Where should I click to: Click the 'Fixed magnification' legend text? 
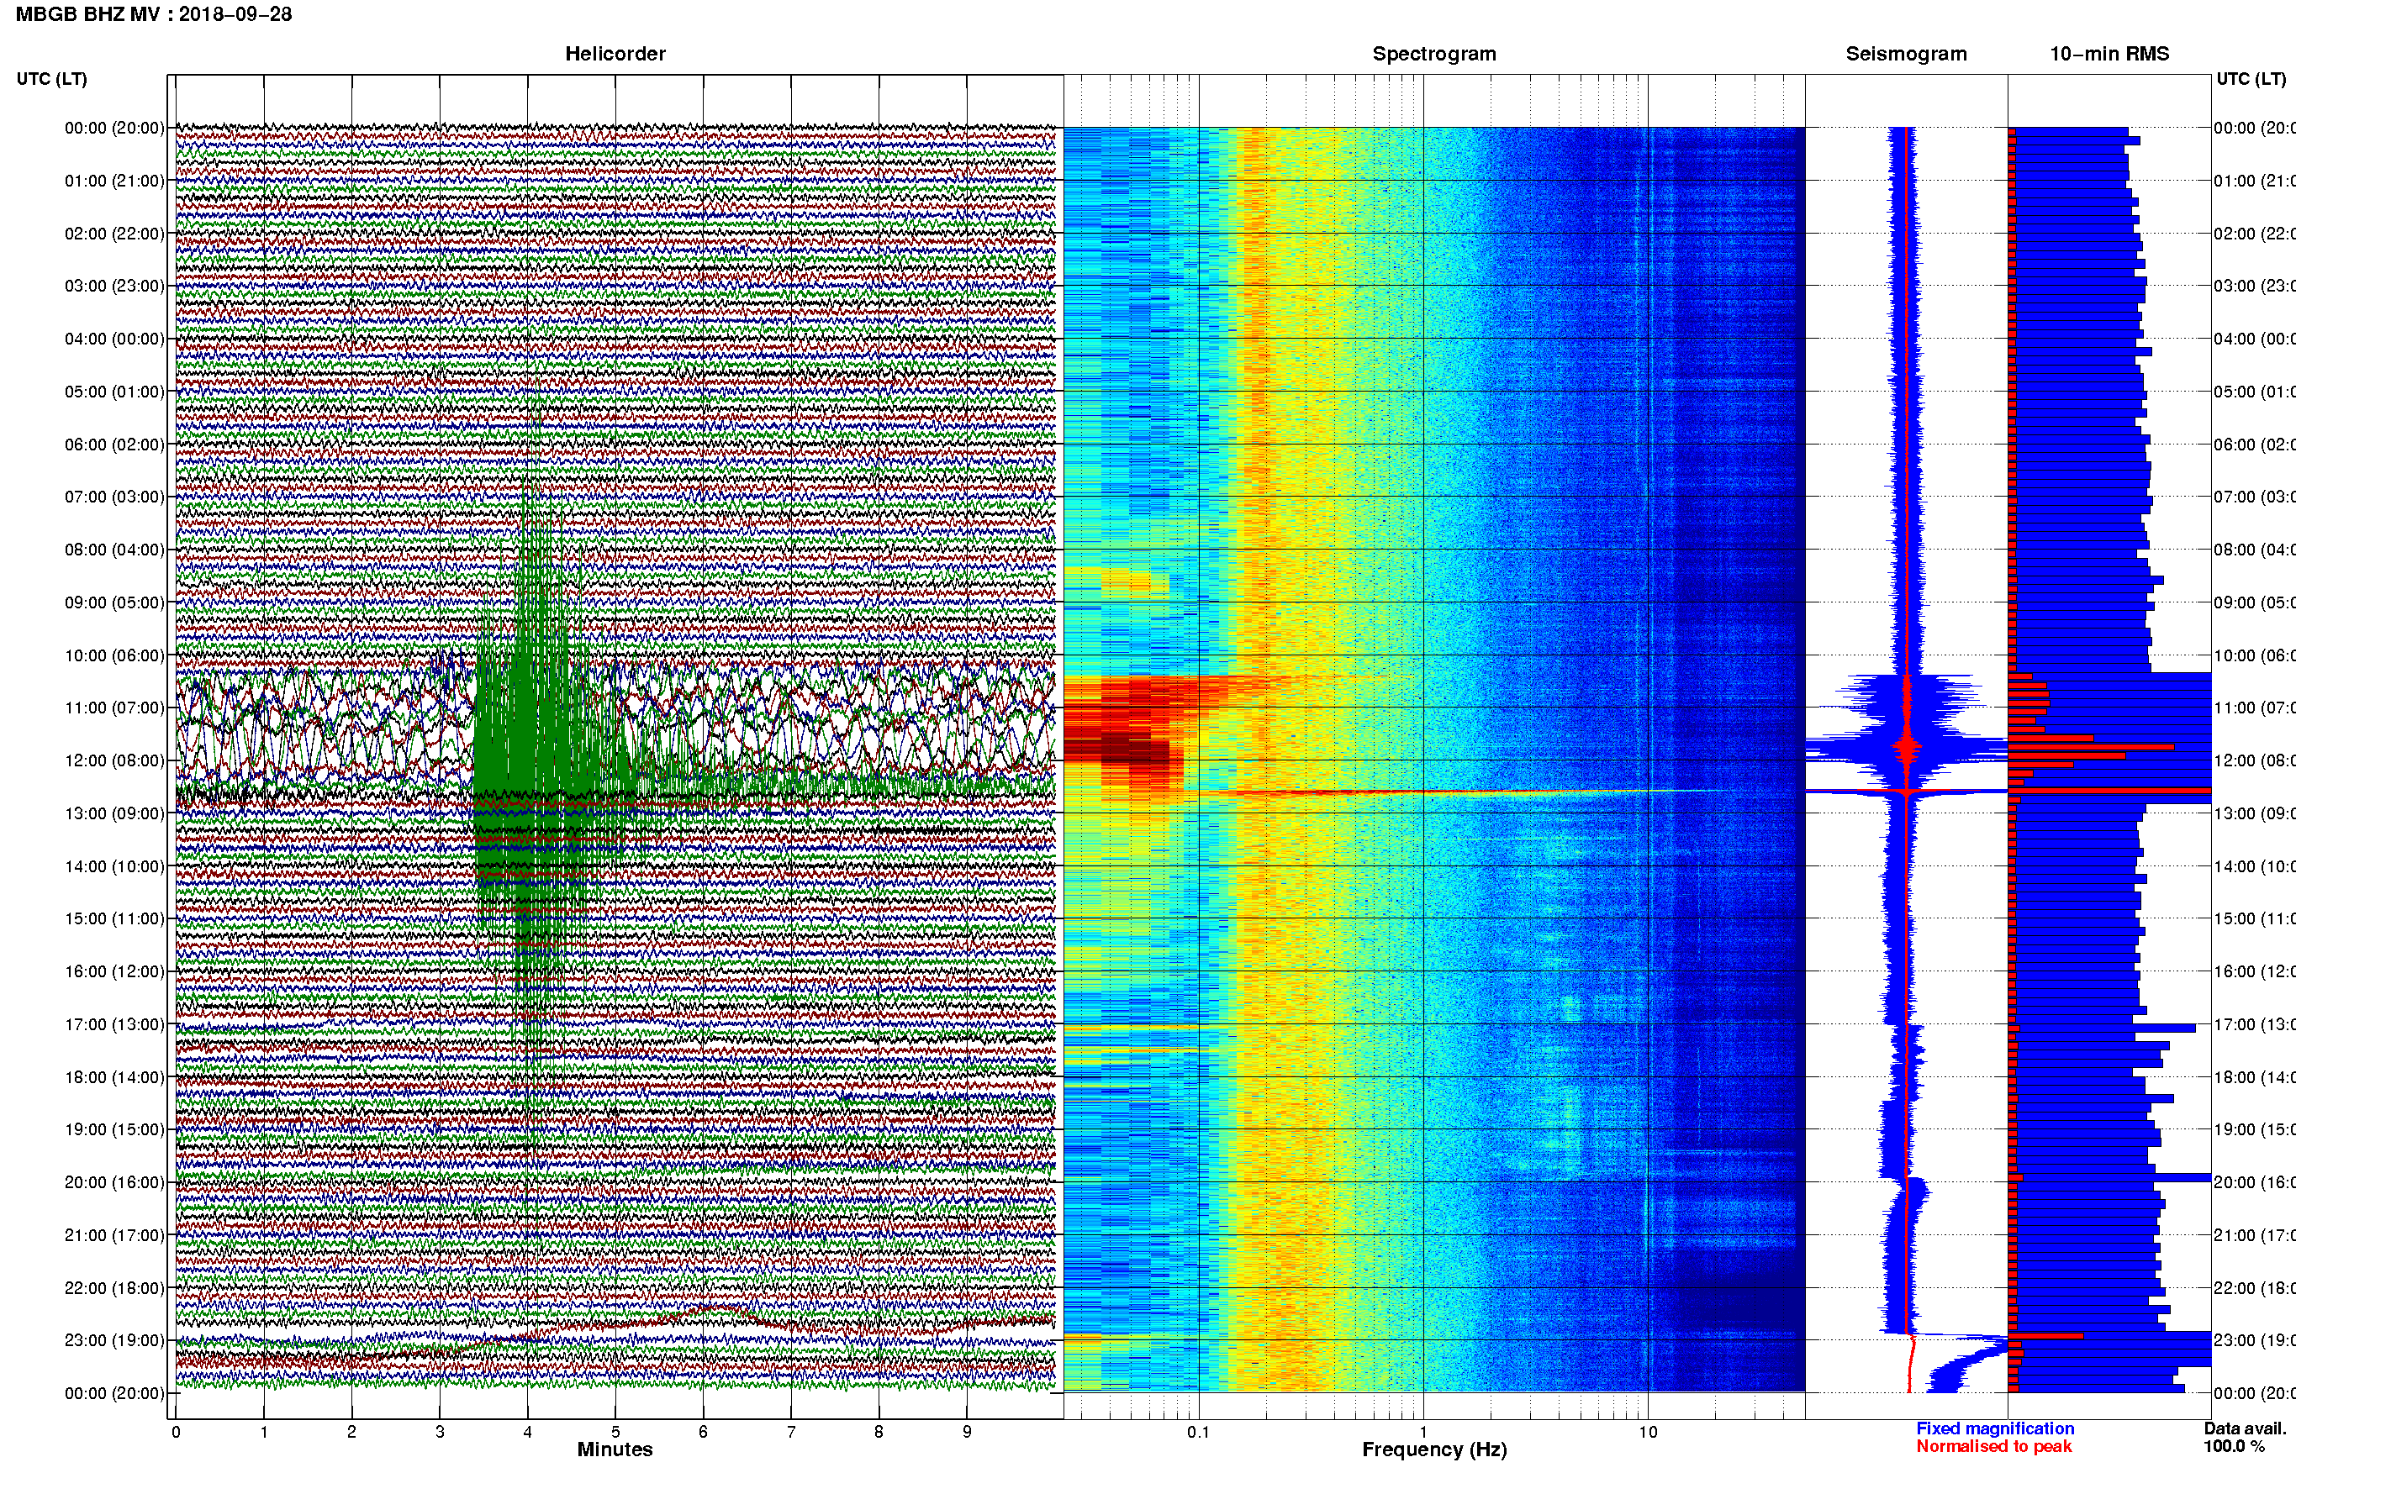coord(1995,1428)
